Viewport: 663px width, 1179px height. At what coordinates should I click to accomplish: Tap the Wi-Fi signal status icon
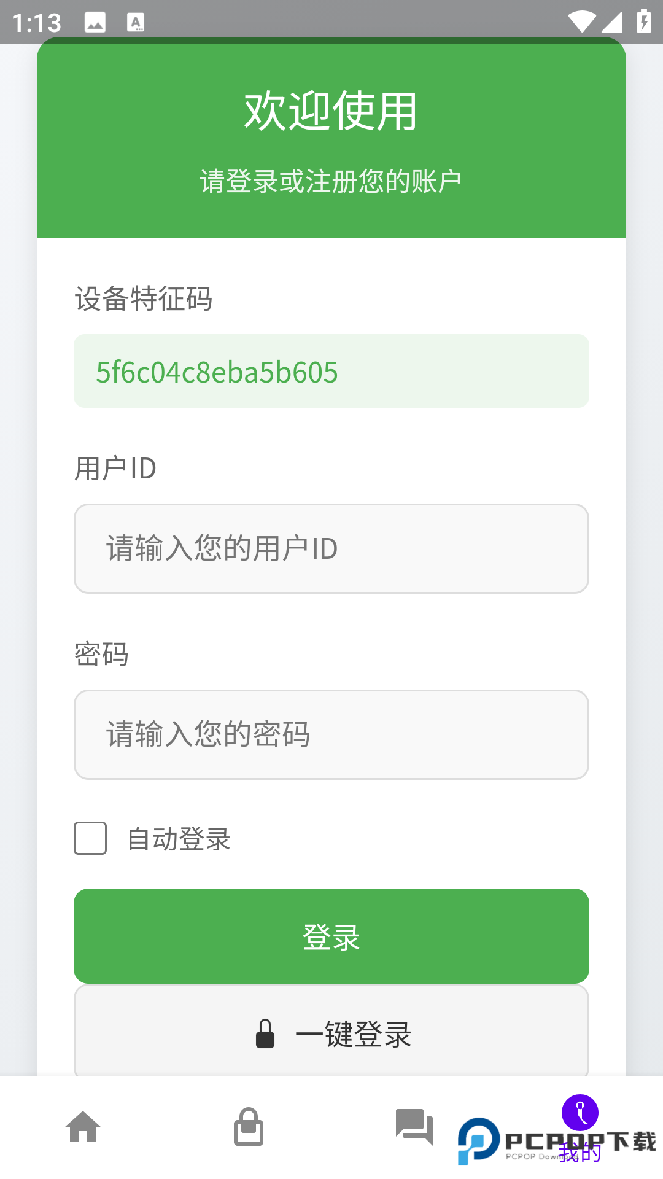pos(581,22)
